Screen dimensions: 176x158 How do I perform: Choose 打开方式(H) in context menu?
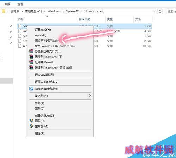43,30
